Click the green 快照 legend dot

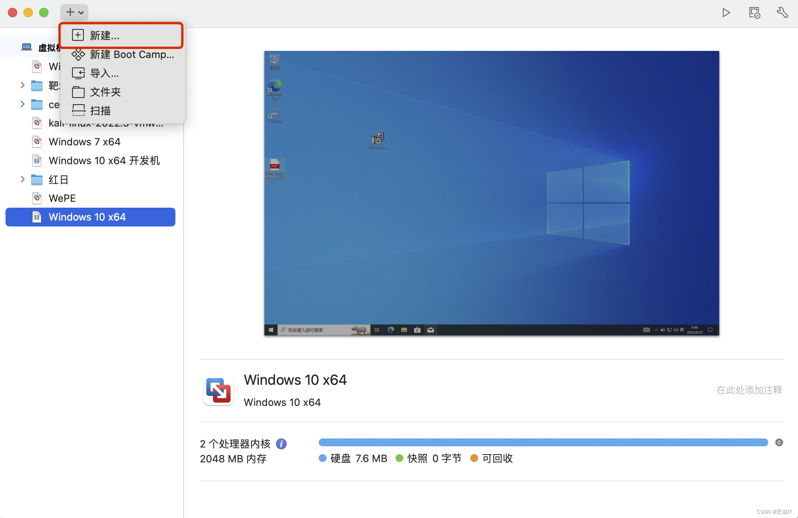pyautogui.click(x=399, y=458)
